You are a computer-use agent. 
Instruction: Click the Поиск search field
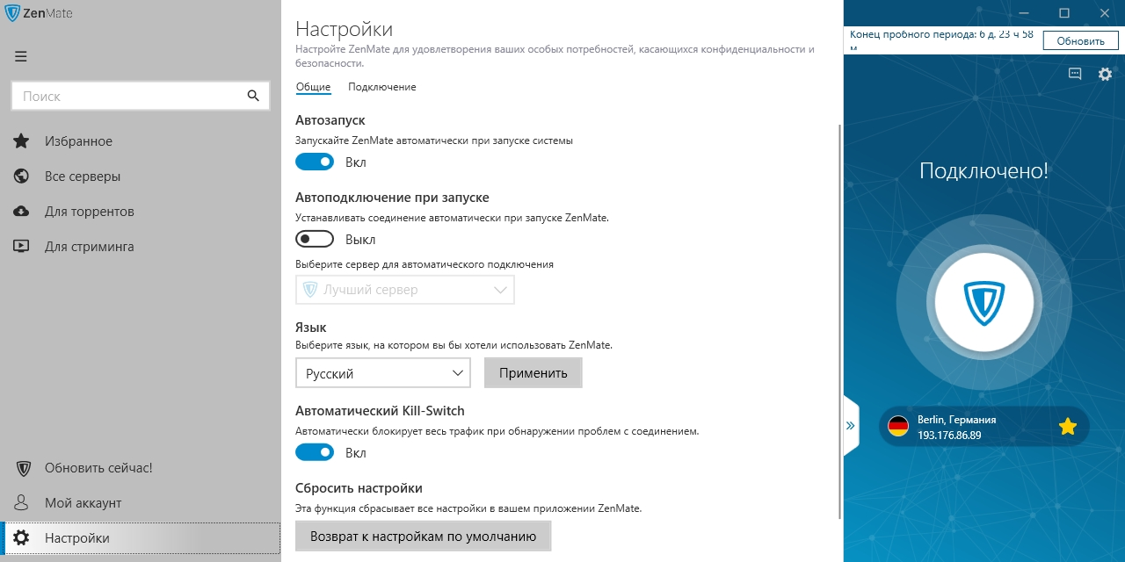click(x=127, y=96)
